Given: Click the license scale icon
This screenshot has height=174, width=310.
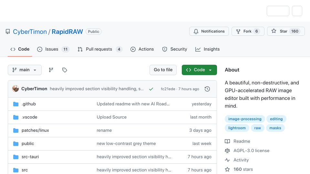Looking at the screenshot, I should [227, 151].
